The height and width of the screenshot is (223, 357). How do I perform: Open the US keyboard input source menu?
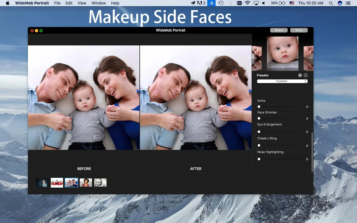pyautogui.click(x=291, y=3)
